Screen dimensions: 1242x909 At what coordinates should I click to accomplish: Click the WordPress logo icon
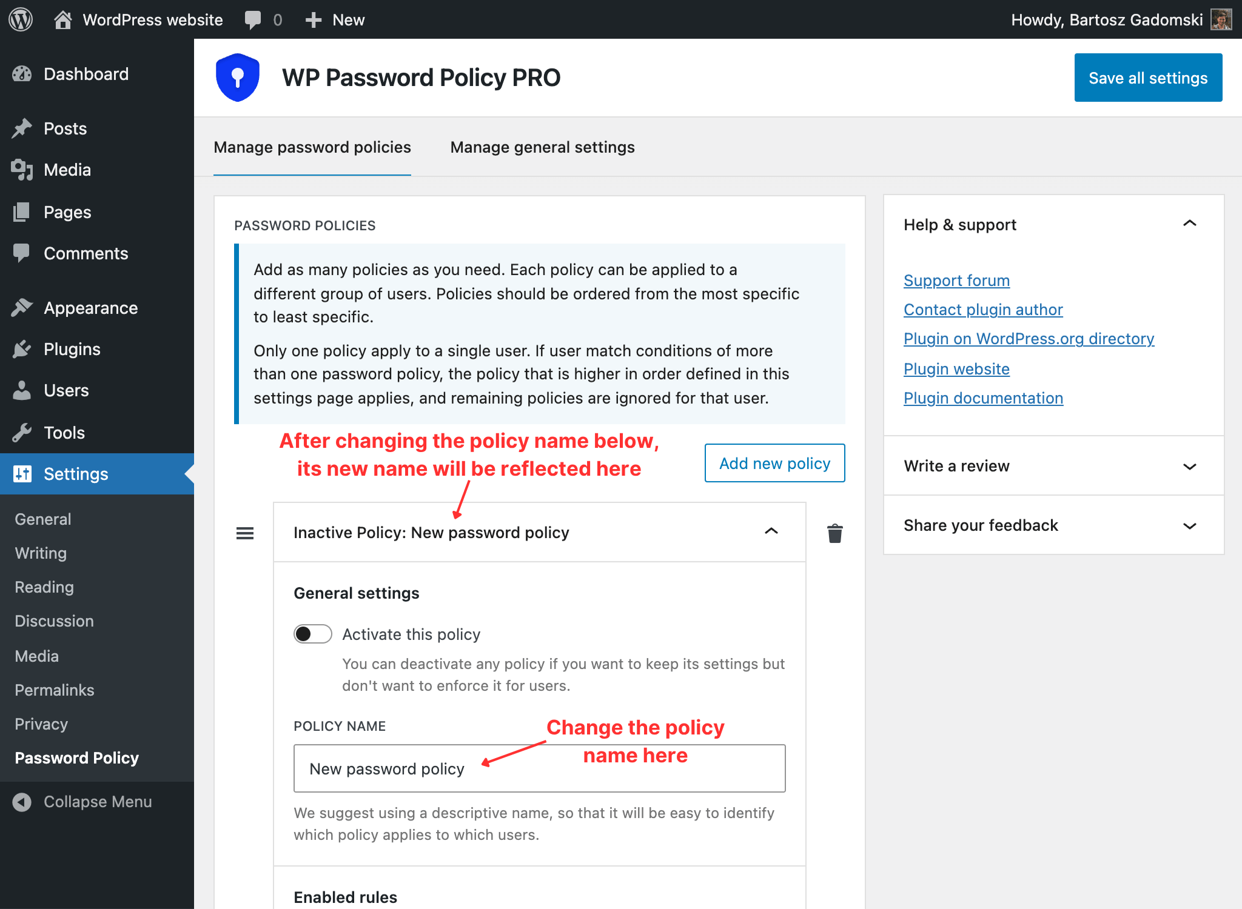click(21, 19)
